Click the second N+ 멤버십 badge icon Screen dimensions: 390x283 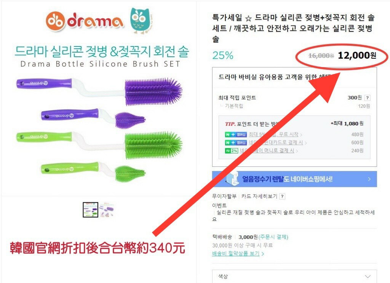[236, 143]
